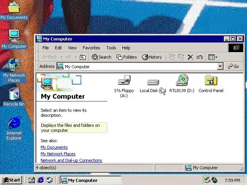The height and width of the screenshot is (185, 247).
Task: Follow the My Network Places link
Action: tap(58, 154)
